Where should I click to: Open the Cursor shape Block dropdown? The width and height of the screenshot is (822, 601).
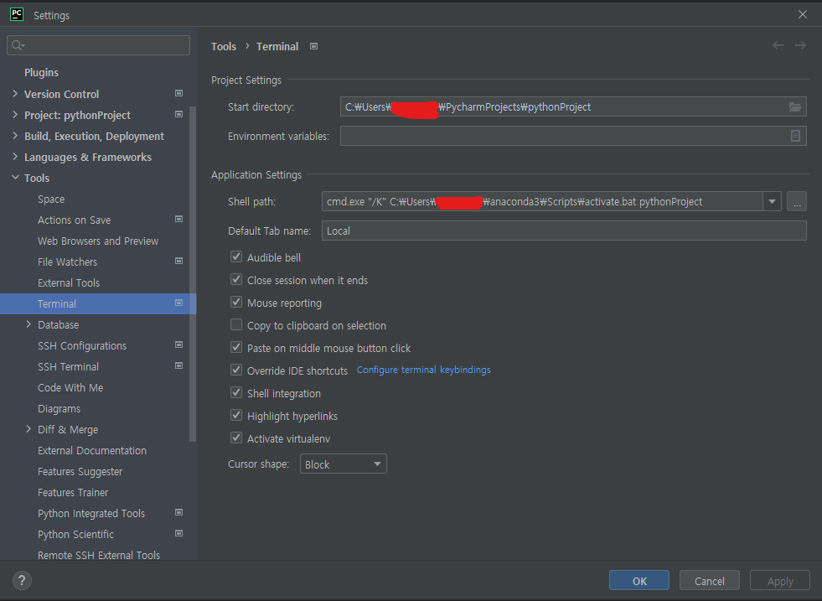[343, 464]
